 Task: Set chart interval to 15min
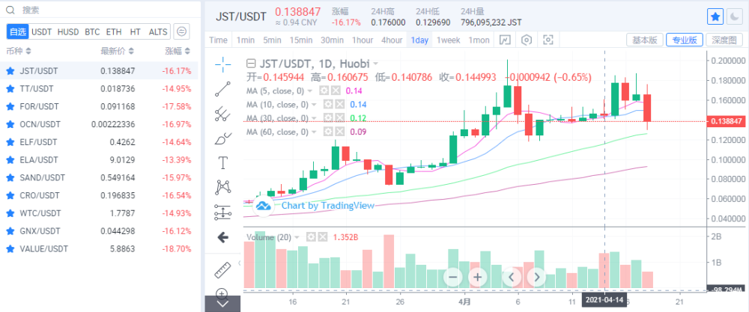[301, 40]
